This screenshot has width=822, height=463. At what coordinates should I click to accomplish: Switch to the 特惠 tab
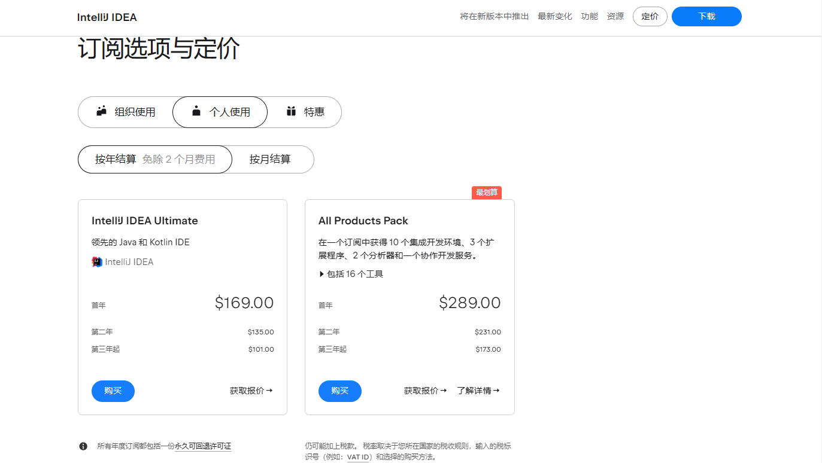(305, 112)
